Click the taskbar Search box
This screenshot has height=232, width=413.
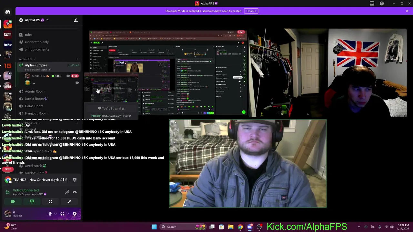point(183,227)
